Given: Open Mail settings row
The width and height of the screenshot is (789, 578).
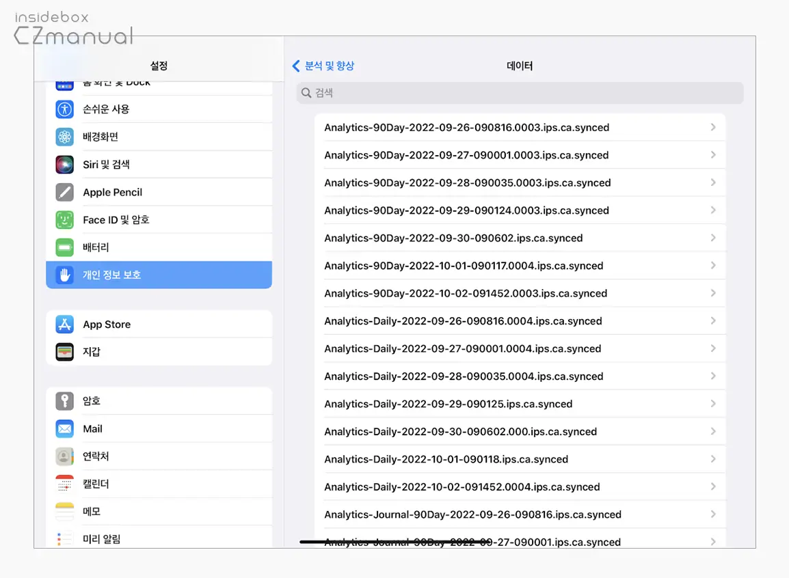Looking at the screenshot, I should (x=159, y=429).
